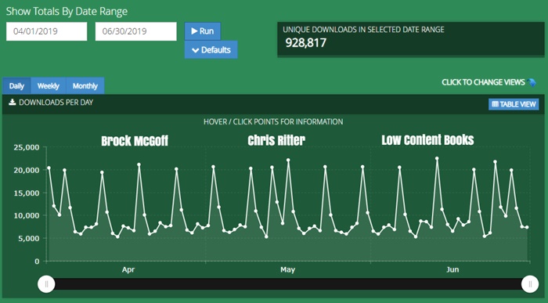Click the end date field 06/30/2019

tap(136, 31)
